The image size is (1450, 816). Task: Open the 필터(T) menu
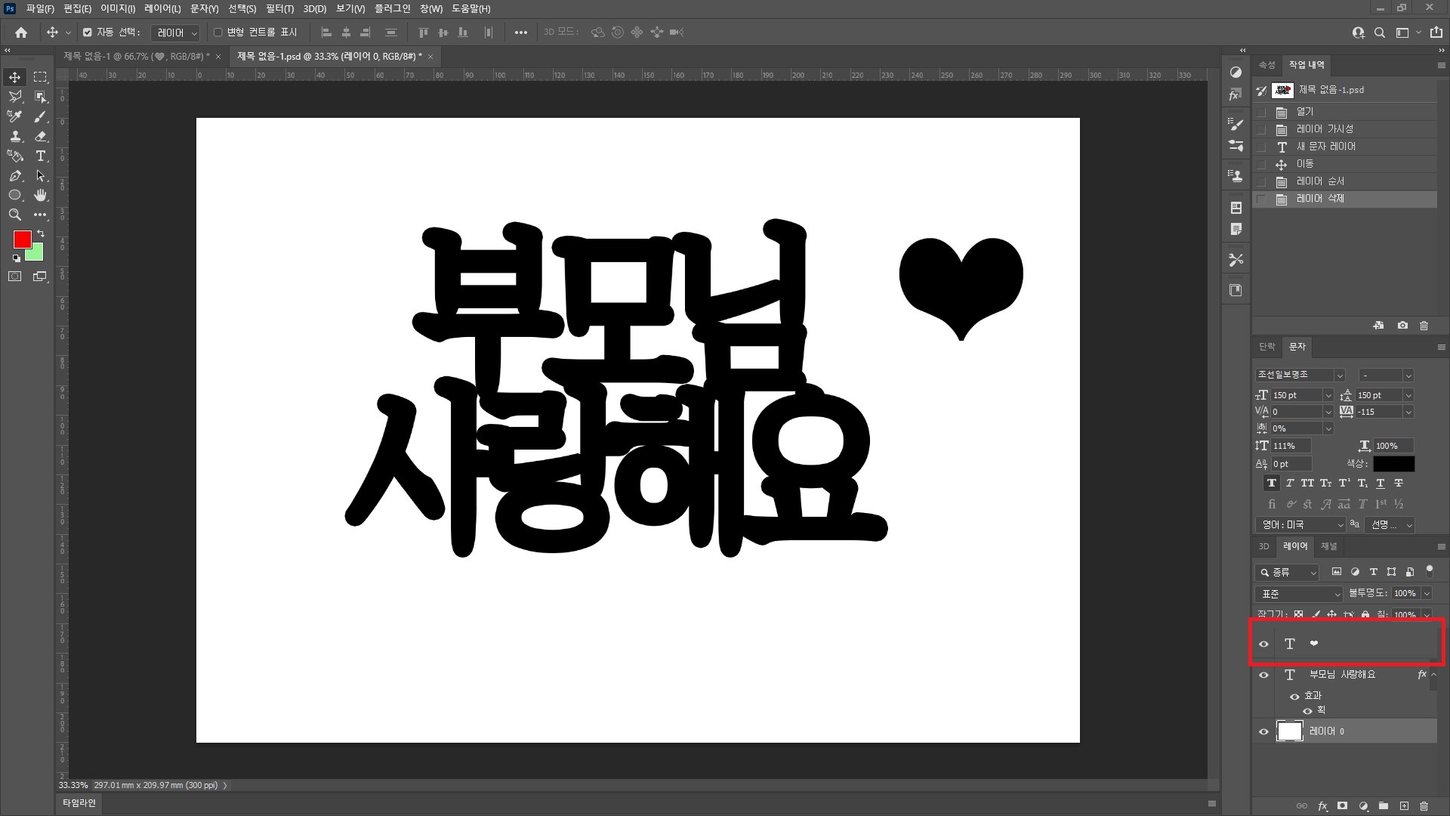279,8
